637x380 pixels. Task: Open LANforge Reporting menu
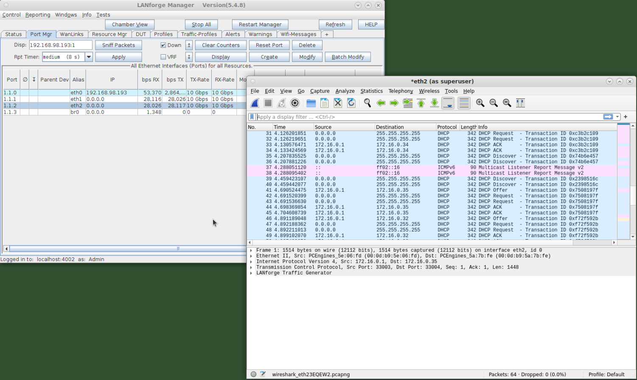coord(38,14)
